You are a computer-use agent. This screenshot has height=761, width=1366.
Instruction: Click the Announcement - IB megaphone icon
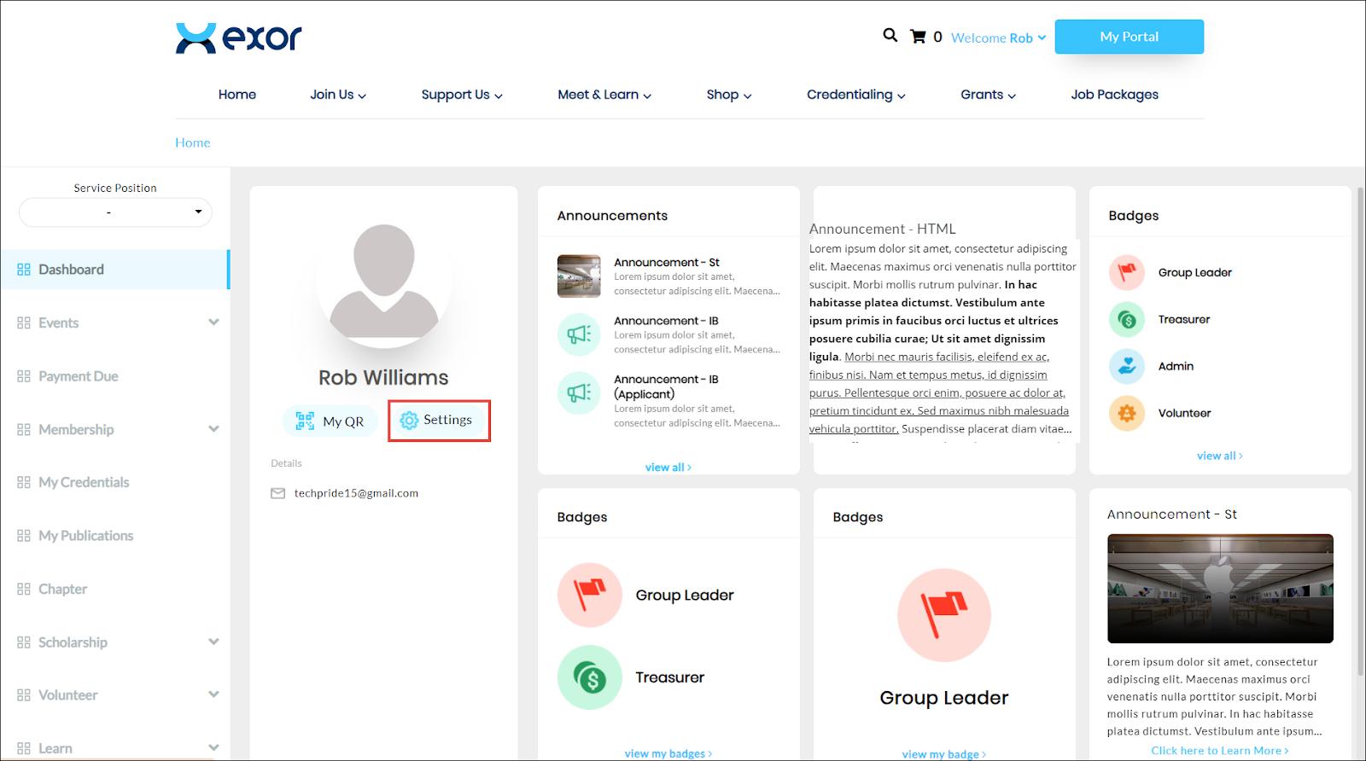[579, 334]
